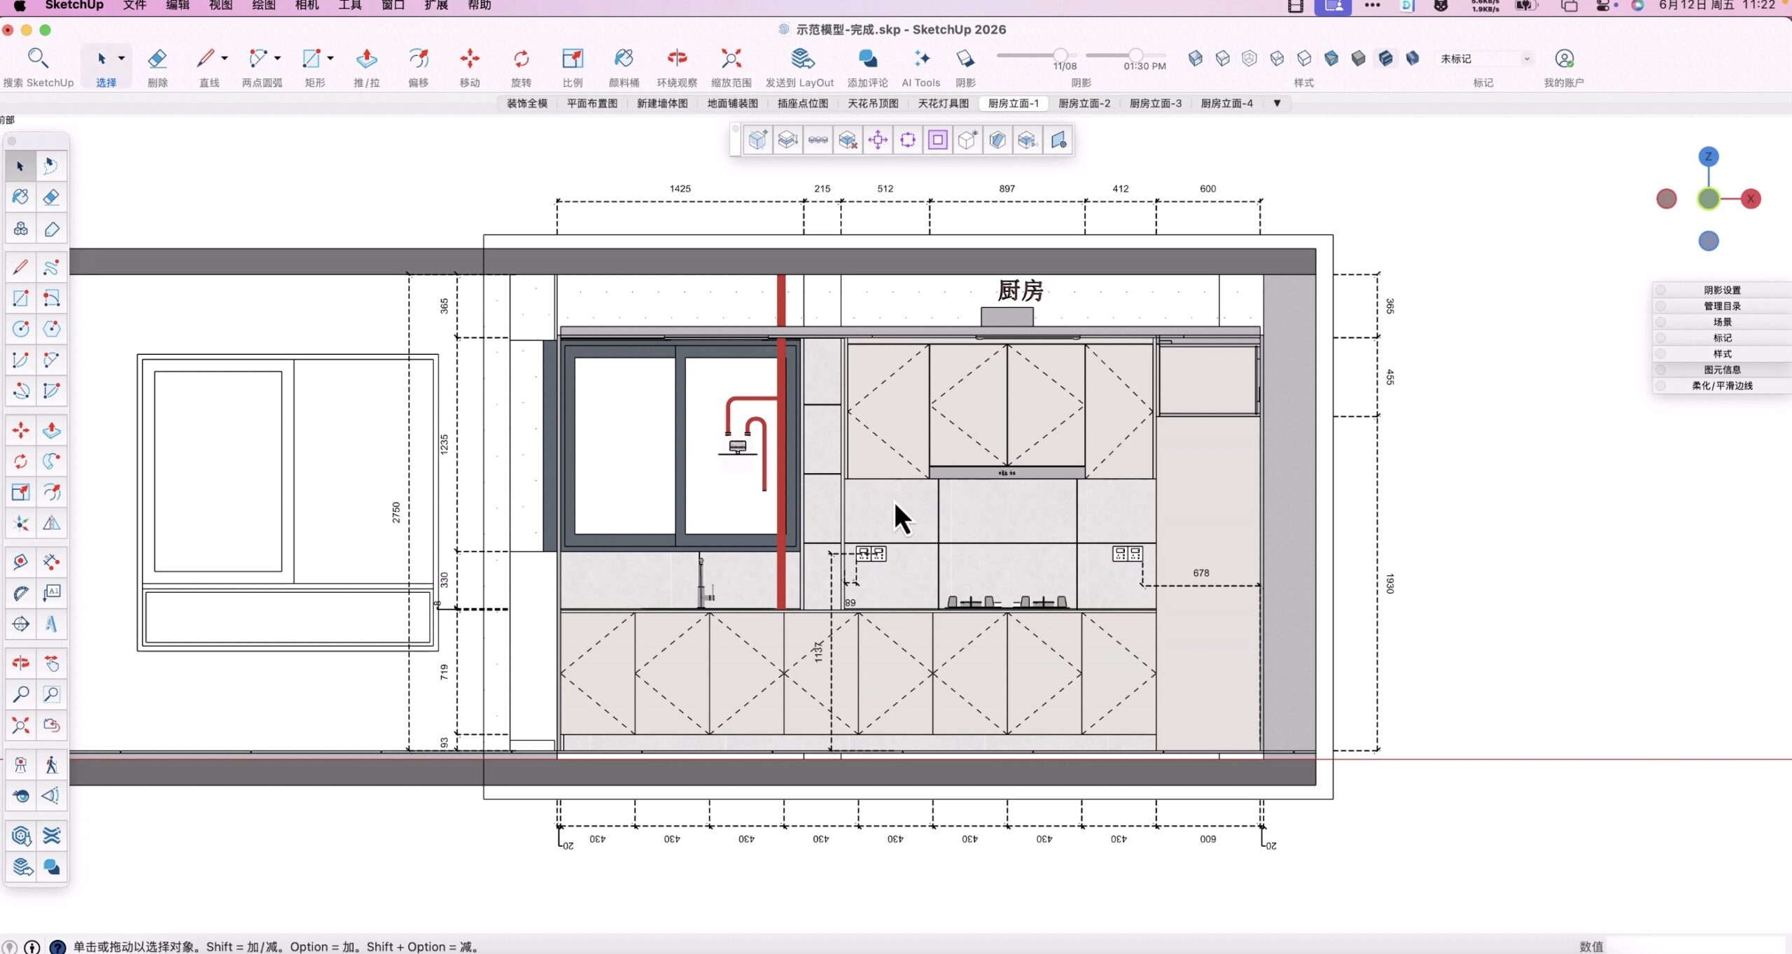Viewport: 1792px width, 954px height.
Task: Open the Select tool dropdown arrow
Action: 121,58
